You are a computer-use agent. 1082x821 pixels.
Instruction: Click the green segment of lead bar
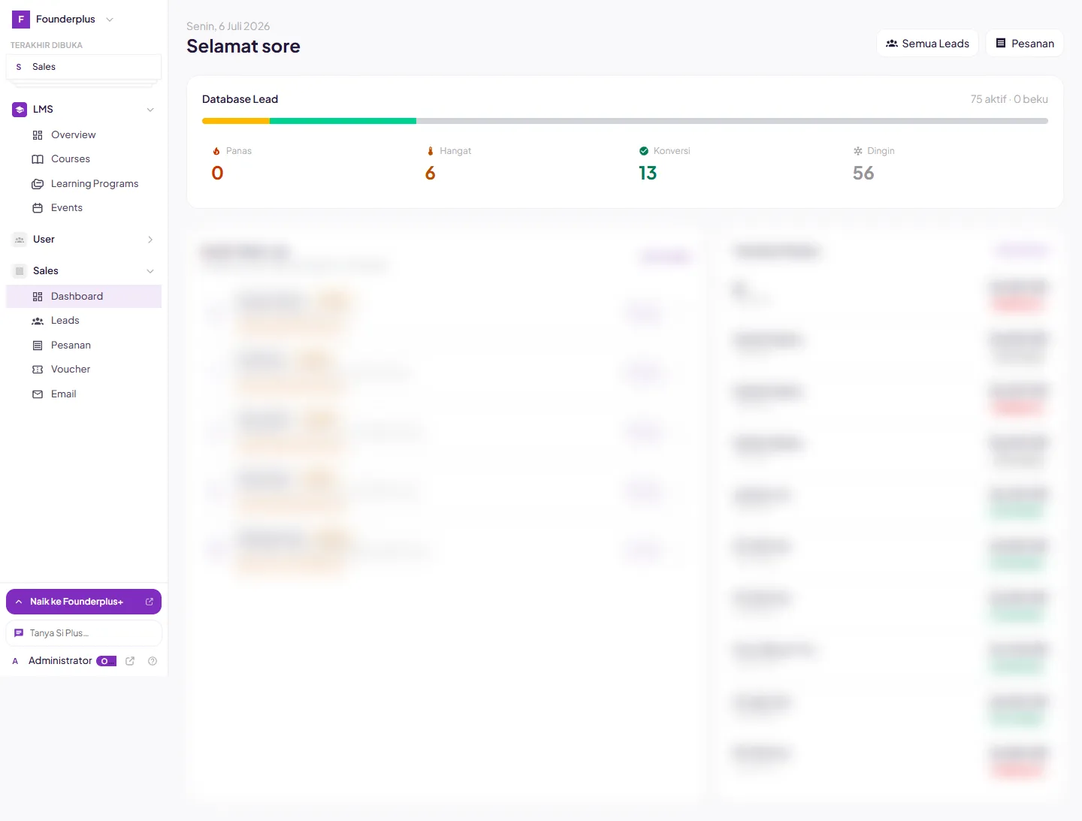pyautogui.click(x=343, y=121)
